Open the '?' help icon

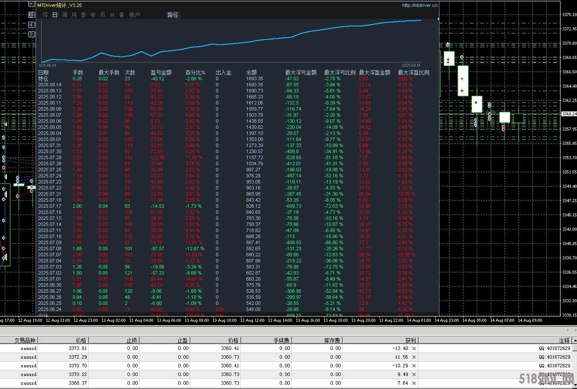[31, 34]
